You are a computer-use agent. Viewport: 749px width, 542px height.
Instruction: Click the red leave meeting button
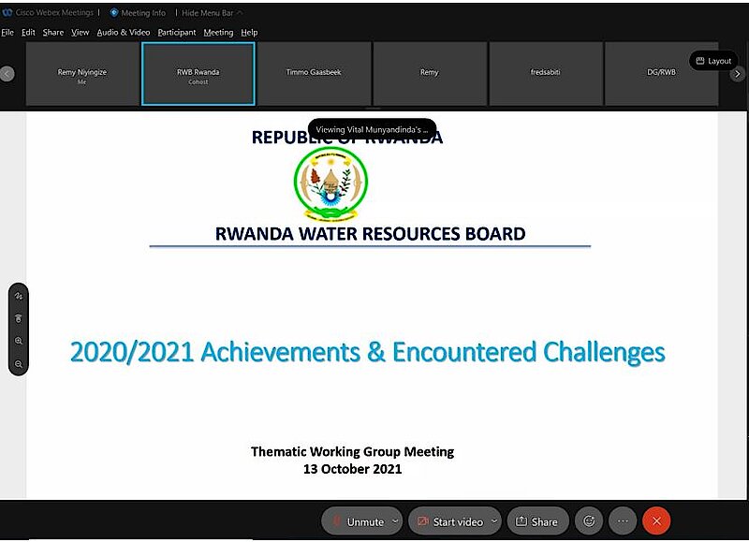point(656,521)
